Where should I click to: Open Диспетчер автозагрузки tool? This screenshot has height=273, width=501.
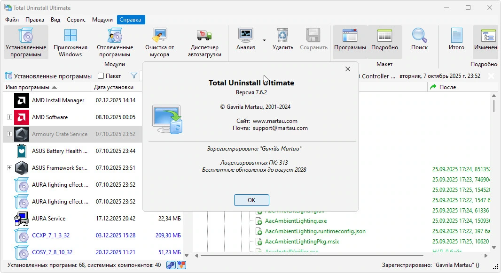click(204, 42)
